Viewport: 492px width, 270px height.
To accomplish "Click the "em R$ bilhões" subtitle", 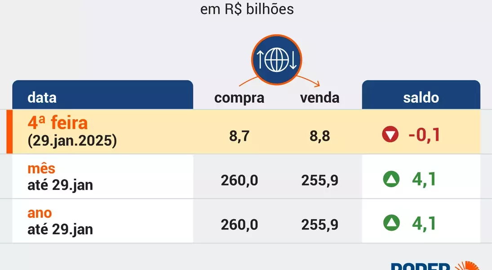I will click(247, 9).
